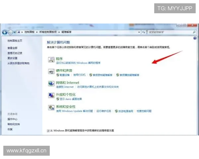Click the shield icon beside 配置设备
The image size is (199, 159).
tap(58, 75)
